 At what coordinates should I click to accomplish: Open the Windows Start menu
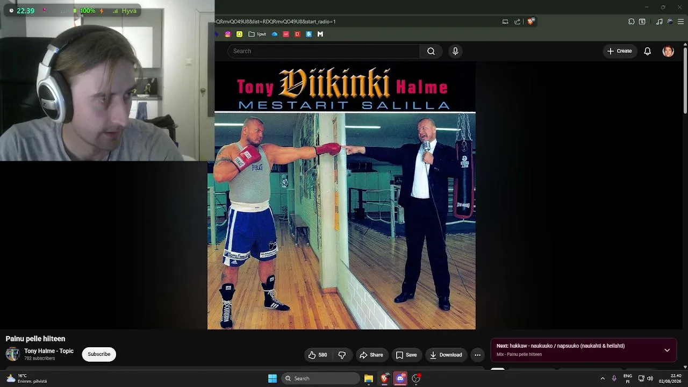point(273,378)
